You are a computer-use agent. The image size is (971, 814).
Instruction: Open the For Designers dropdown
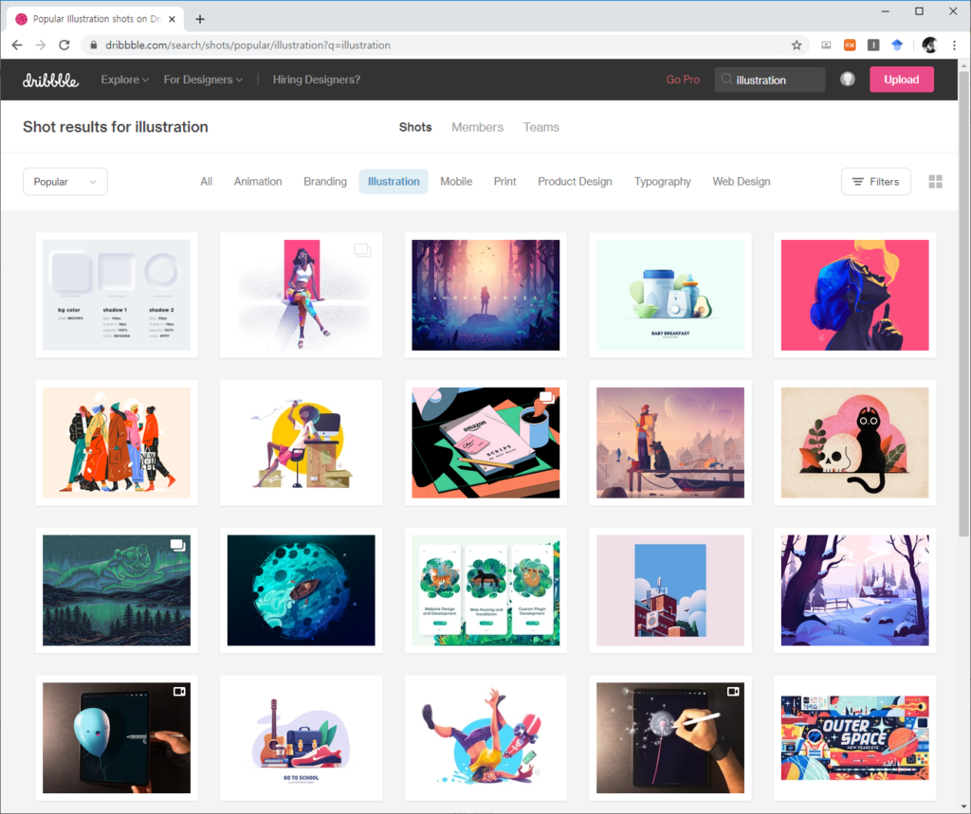(x=203, y=80)
